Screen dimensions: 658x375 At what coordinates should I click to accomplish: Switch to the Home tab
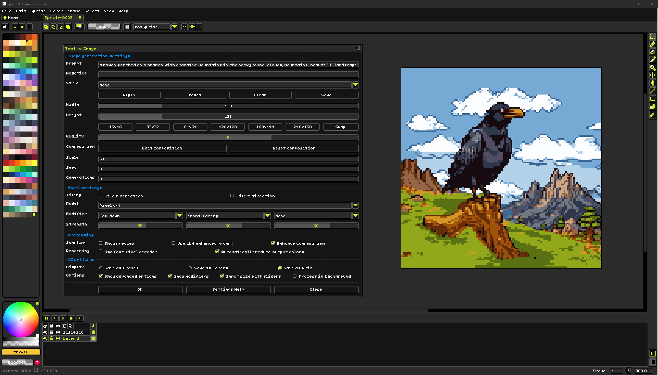pos(13,18)
